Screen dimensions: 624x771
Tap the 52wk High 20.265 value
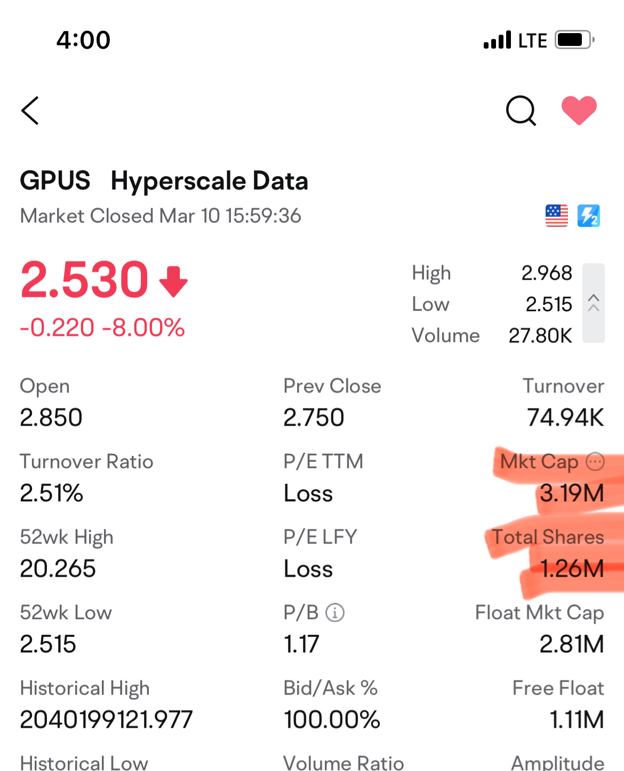coord(58,569)
